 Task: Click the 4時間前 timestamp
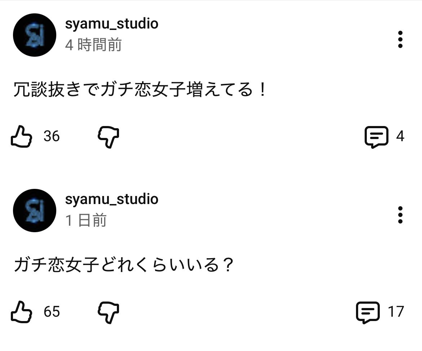click(93, 45)
